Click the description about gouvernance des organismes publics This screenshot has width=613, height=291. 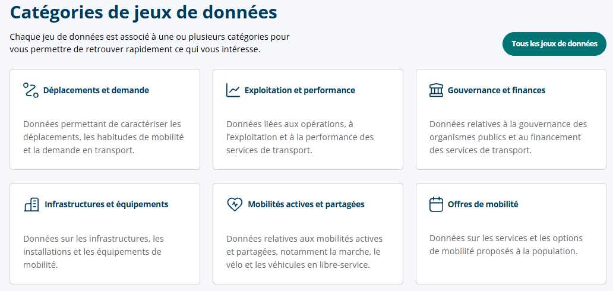[x=508, y=137]
